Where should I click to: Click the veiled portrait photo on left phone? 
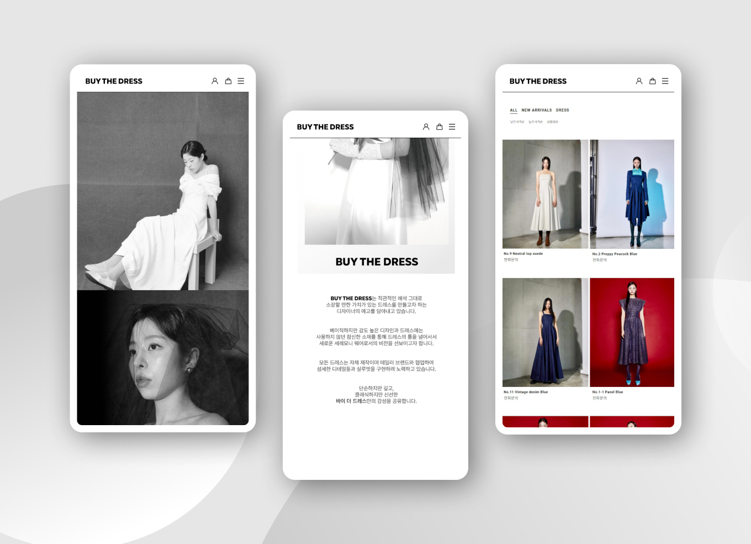point(163,358)
